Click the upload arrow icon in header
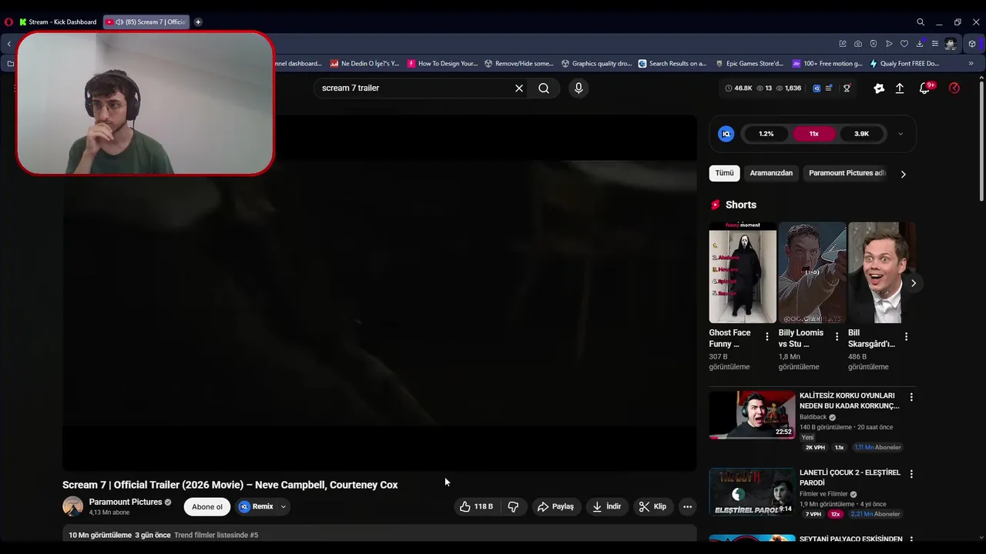986x554 pixels. [900, 88]
